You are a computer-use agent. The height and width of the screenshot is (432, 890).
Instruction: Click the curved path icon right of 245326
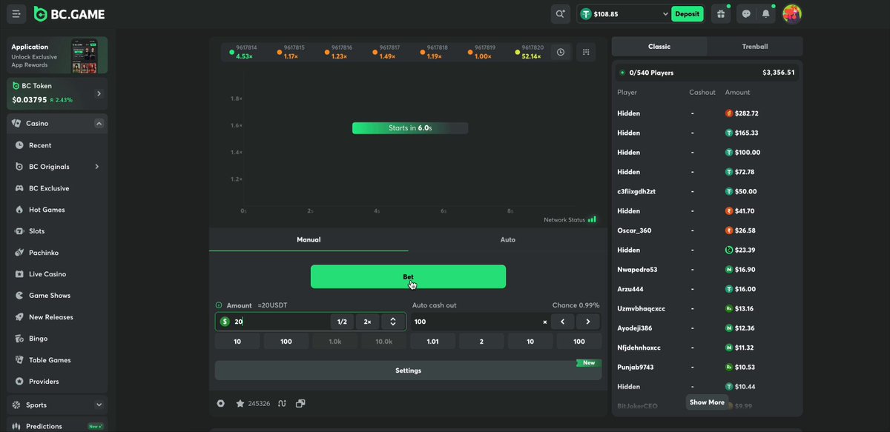(282, 404)
